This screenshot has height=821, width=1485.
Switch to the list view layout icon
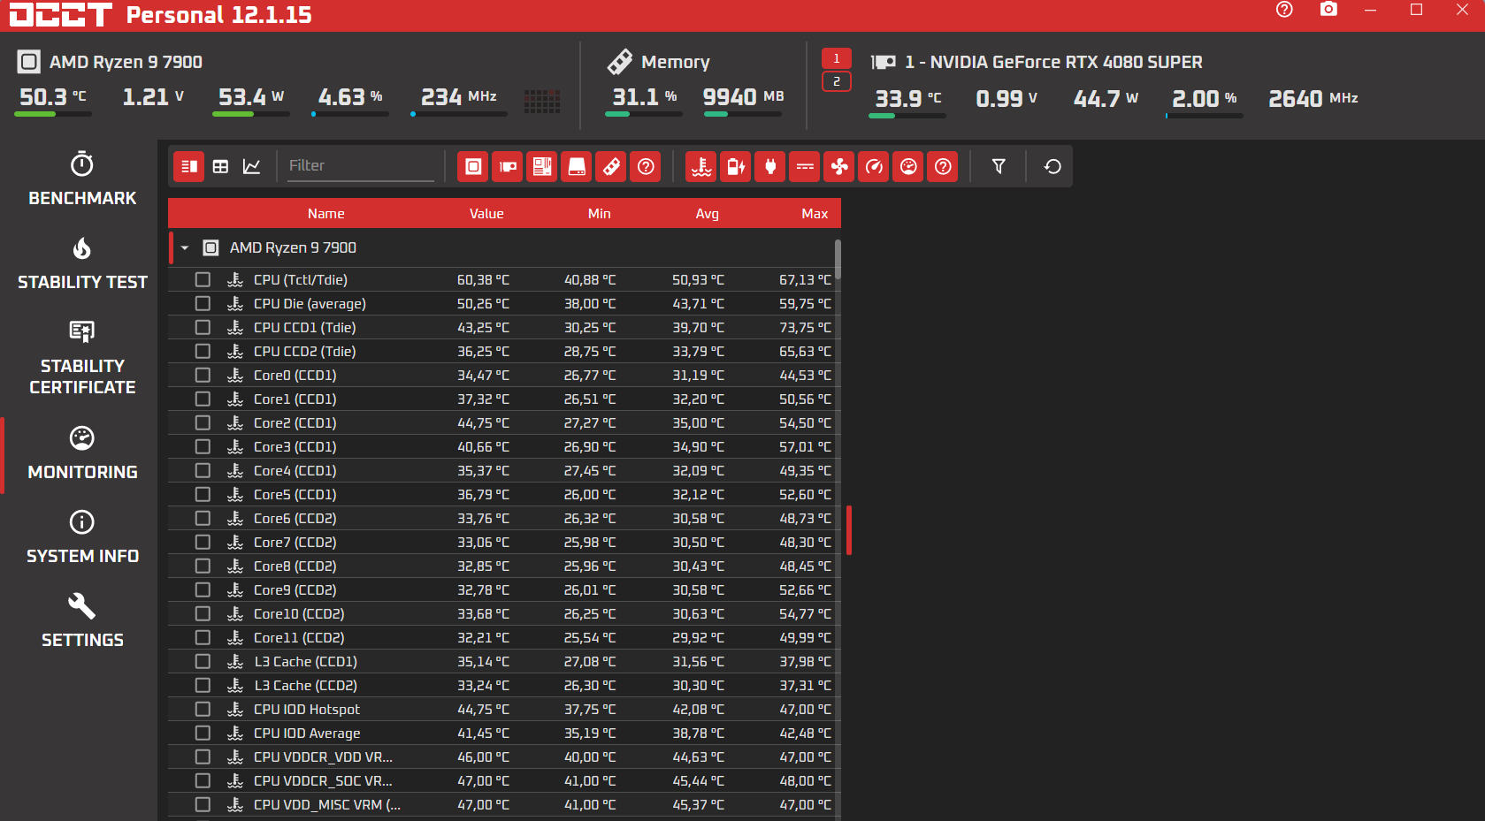[x=188, y=166]
